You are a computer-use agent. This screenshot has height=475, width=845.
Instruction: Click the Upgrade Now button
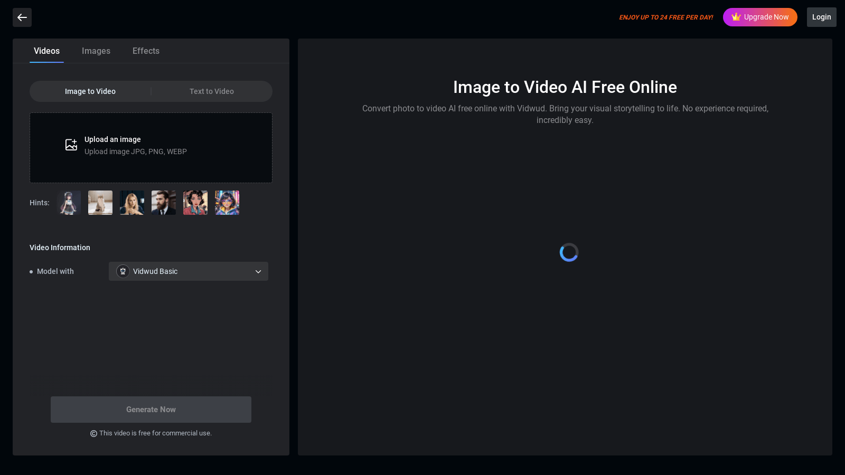pyautogui.click(x=760, y=17)
